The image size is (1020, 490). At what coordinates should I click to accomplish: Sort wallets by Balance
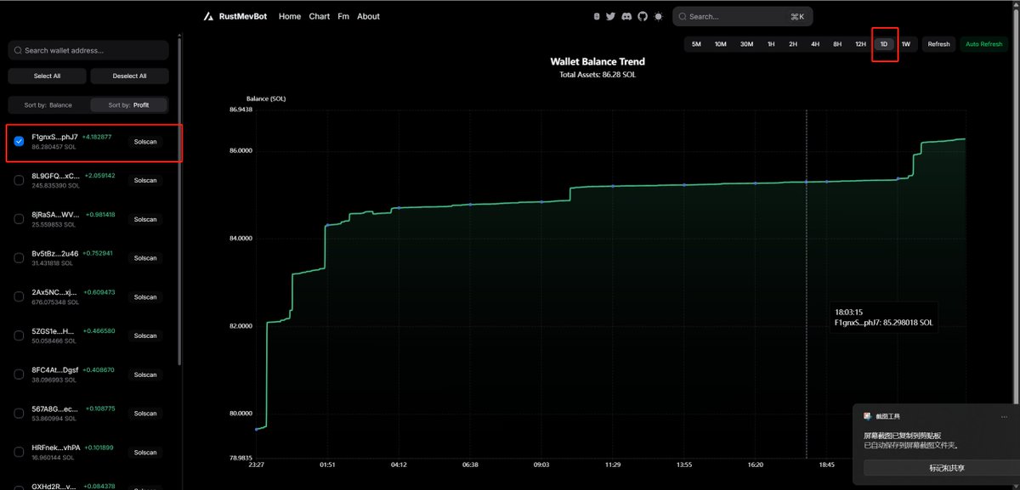48,105
